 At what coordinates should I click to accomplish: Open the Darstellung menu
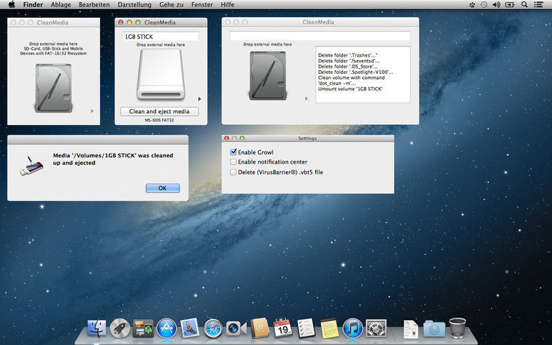click(x=135, y=5)
